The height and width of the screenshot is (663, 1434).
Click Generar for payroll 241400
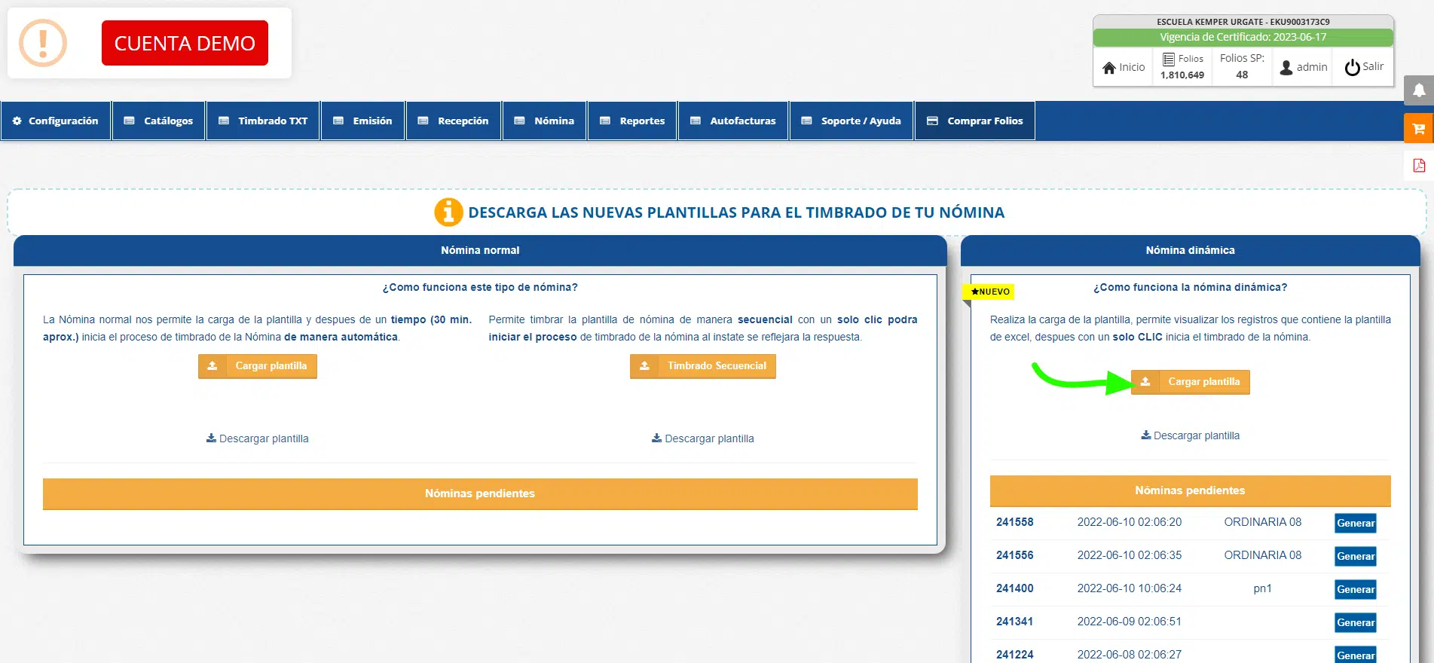[x=1355, y=589]
